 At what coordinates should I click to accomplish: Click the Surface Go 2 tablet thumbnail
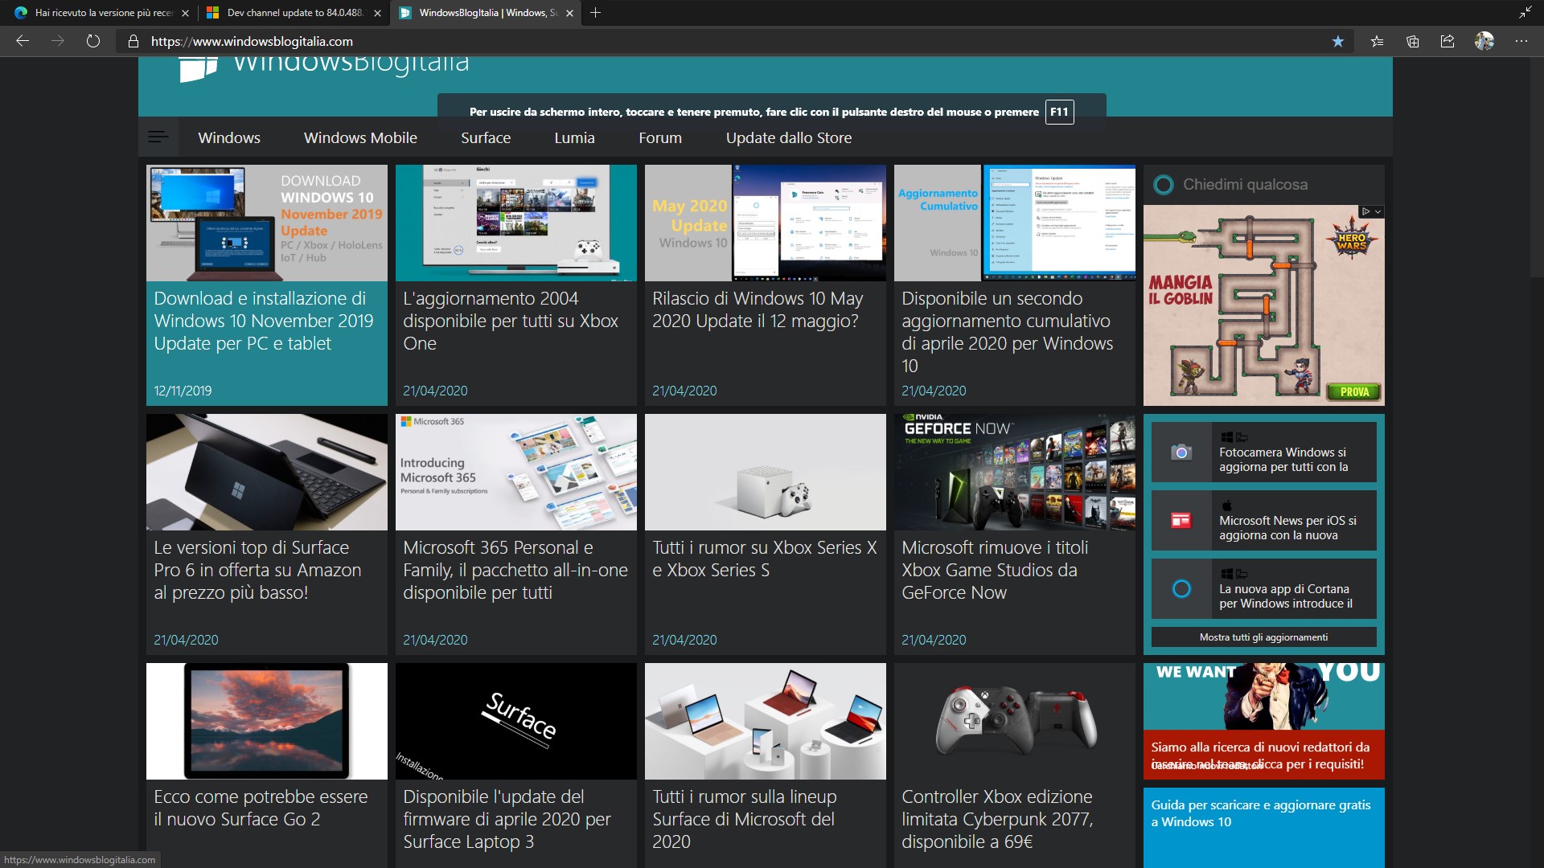coord(266,721)
